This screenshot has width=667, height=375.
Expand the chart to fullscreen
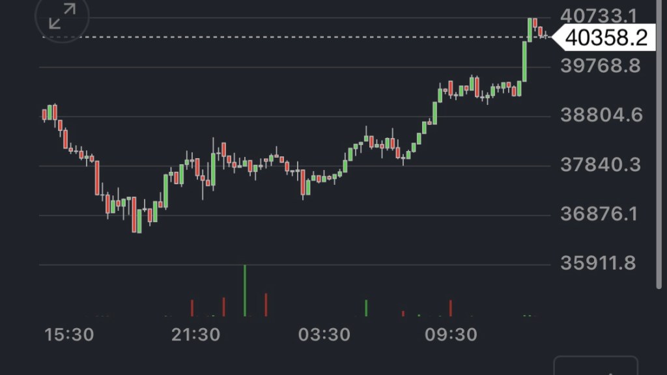[63, 17]
